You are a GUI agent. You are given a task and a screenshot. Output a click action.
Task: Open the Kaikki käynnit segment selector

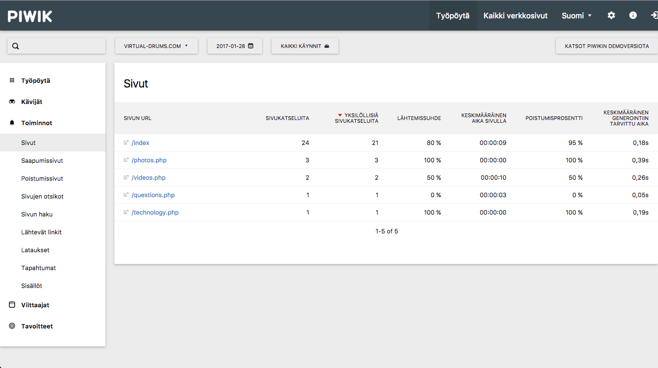tap(305, 46)
